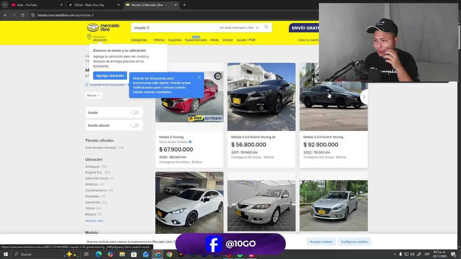461x259 pixels.
Task: Click the Crea tu cuenta link
Action: click(308, 40)
